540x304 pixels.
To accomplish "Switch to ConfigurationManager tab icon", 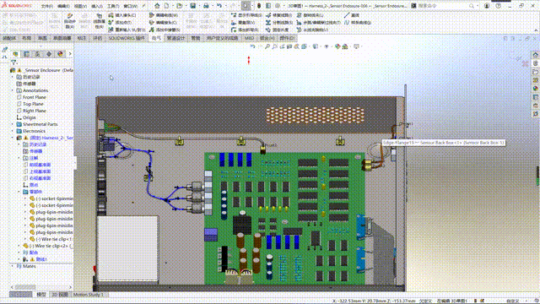I will [37, 54].
